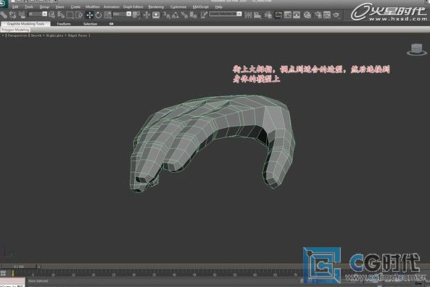This screenshot has height=287, width=430.
Task: Expand the selection filter All dropdown
Action: click(38, 14)
